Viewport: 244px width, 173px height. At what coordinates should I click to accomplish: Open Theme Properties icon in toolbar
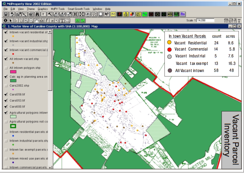point(18,14)
